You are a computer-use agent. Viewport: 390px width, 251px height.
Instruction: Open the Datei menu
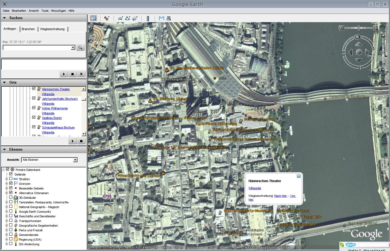(6, 11)
